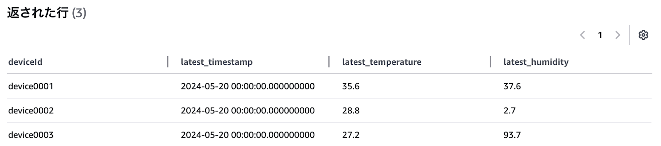
Task: Go to previous page arrow
Action: click(583, 35)
